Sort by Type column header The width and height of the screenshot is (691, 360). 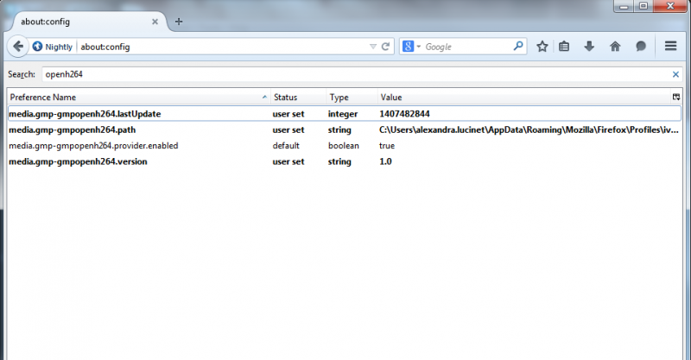click(352, 98)
